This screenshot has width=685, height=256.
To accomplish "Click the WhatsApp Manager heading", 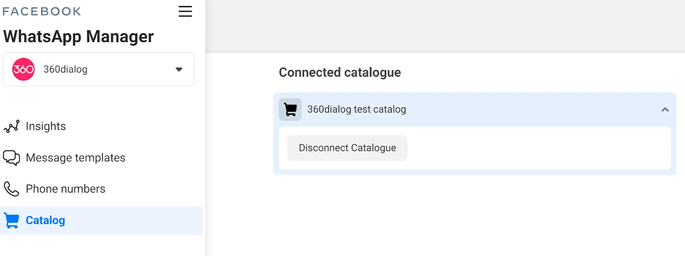I will click(78, 37).
